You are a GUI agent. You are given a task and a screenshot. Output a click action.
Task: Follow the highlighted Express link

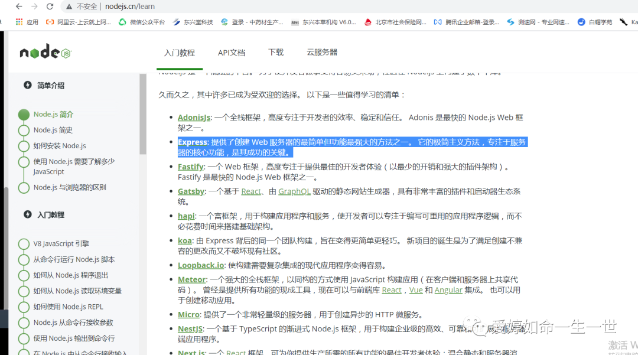point(193,142)
